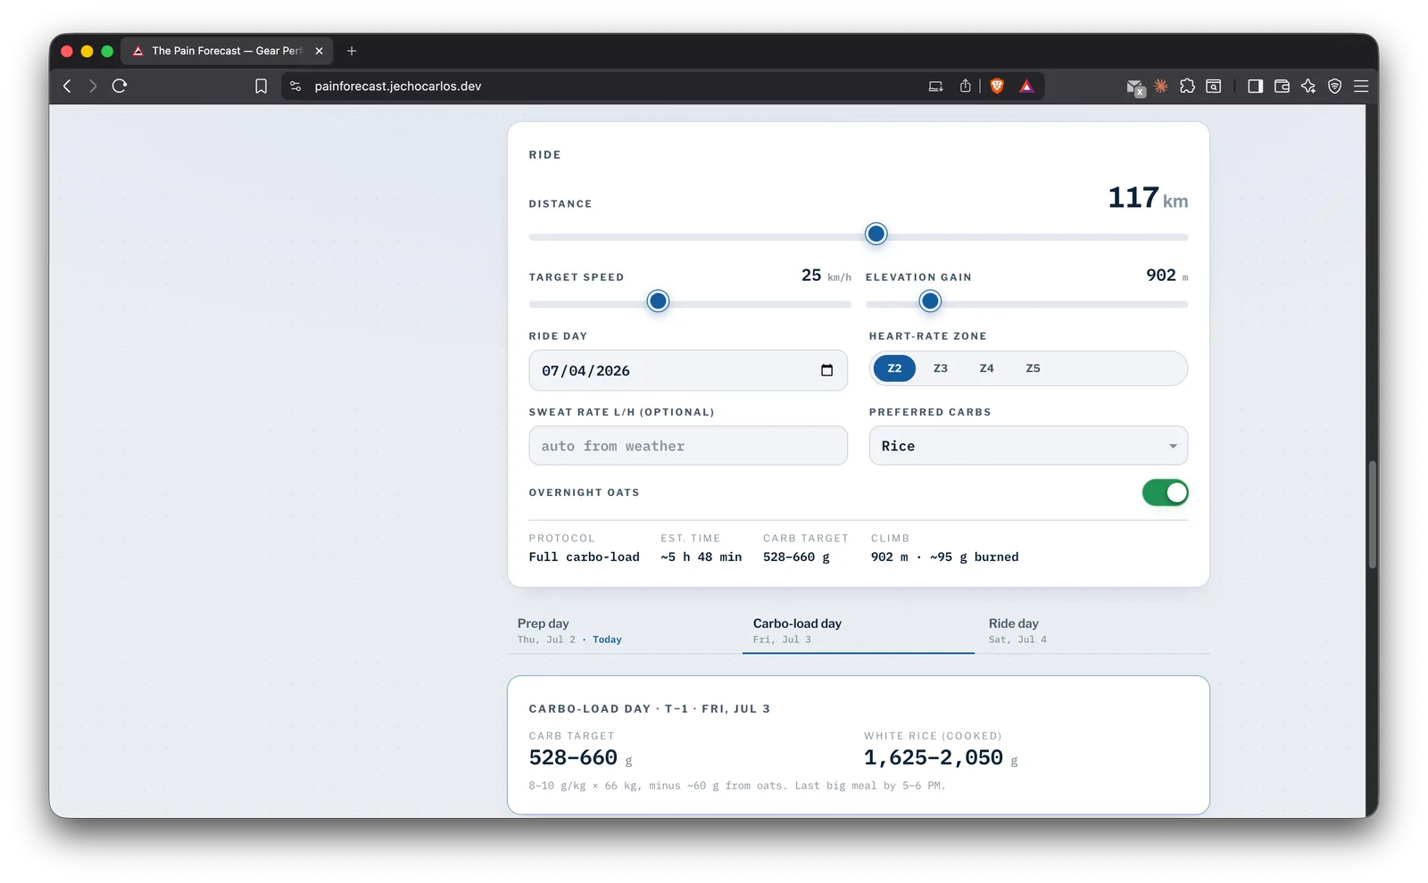Open the share icon in address bar
Screen dimensions: 1428x883
point(965,87)
